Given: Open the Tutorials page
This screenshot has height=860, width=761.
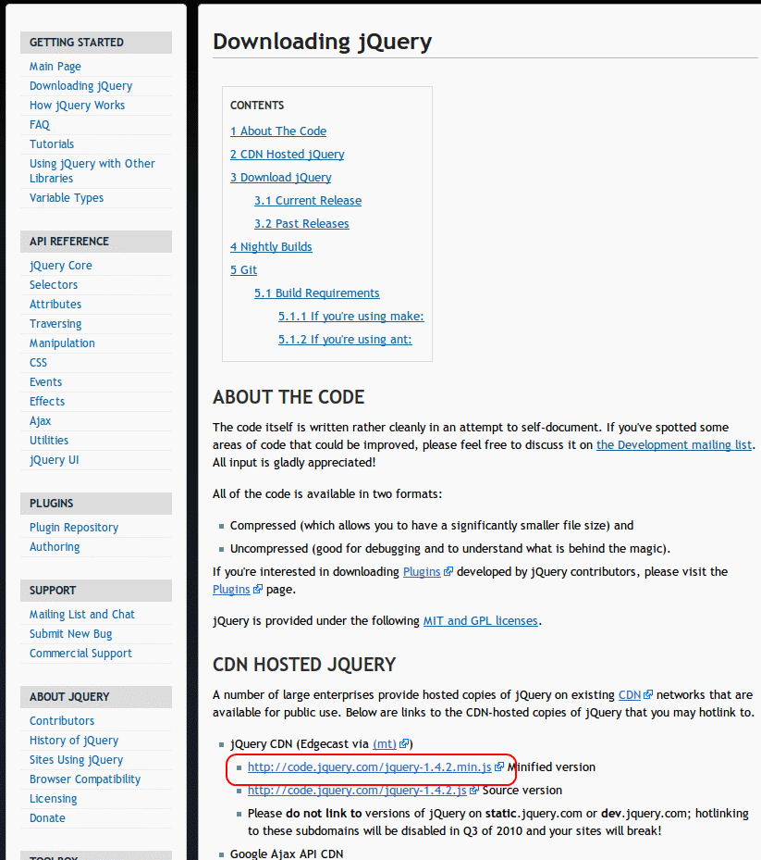Looking at the screenshot, I should click(x=52, y=144).
